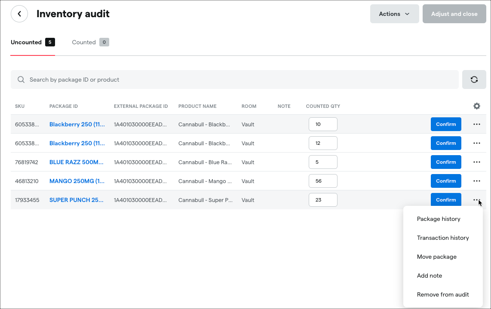Select Transaction history menu item
This screenshot has height=309, width=491.
(442, 238)
